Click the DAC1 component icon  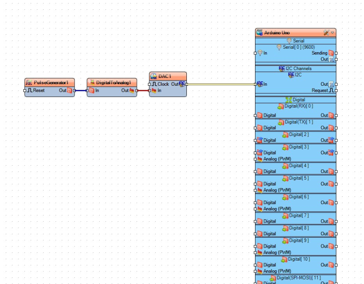[x=153, y=76]
